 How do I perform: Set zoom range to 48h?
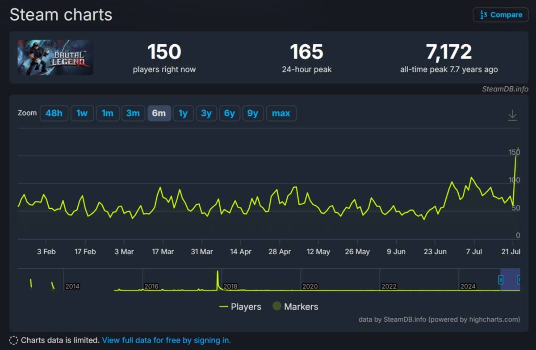coord(54,113)
